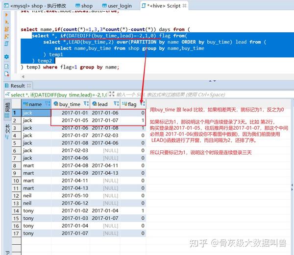Switch to the <mysql> shop tab
This screenshot has width=294, height=255.
coord(35,6)
